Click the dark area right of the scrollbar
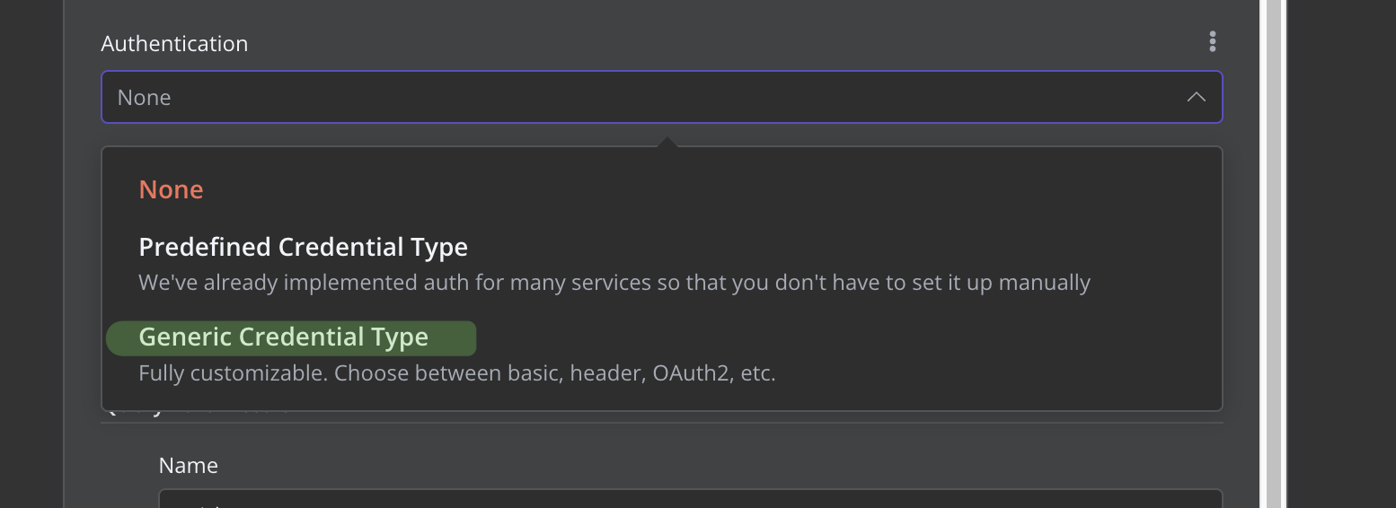 (1341, 254)
